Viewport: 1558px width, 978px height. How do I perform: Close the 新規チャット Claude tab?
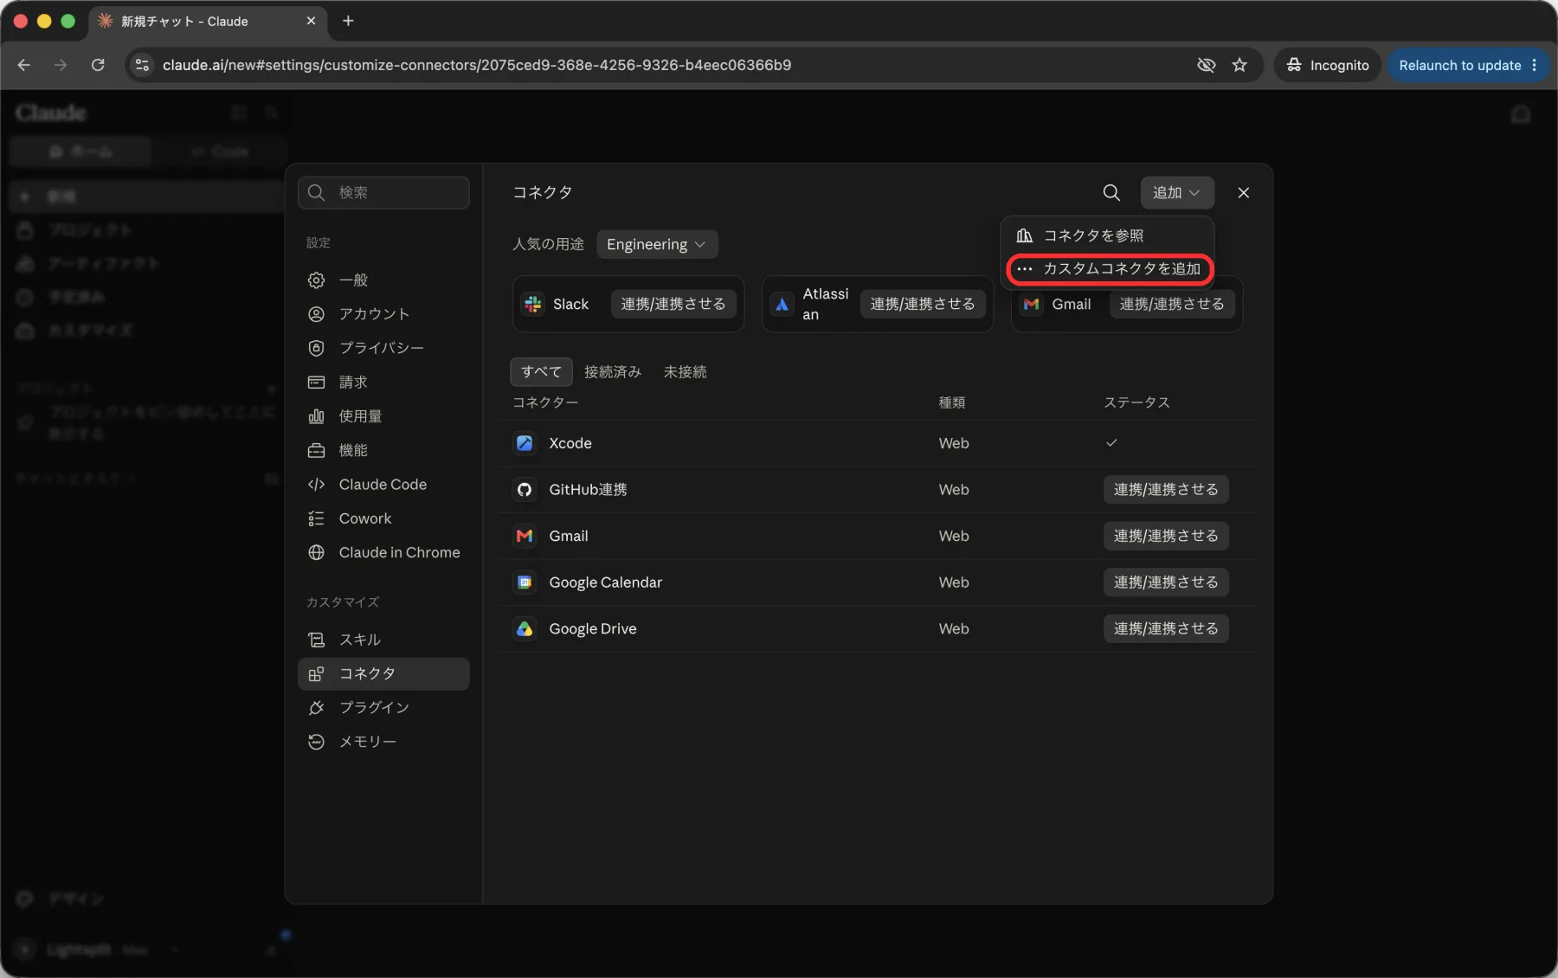tap(311, 21)
